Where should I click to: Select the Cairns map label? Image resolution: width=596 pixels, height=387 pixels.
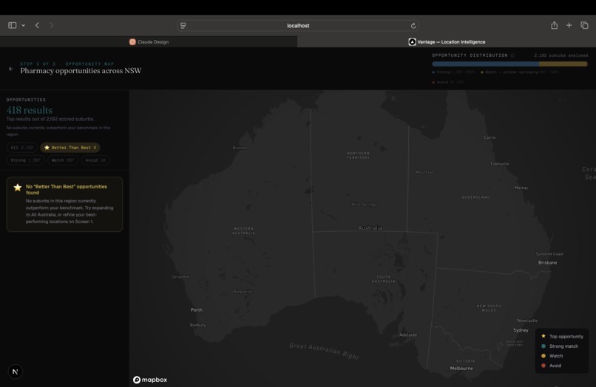[490, 137]
